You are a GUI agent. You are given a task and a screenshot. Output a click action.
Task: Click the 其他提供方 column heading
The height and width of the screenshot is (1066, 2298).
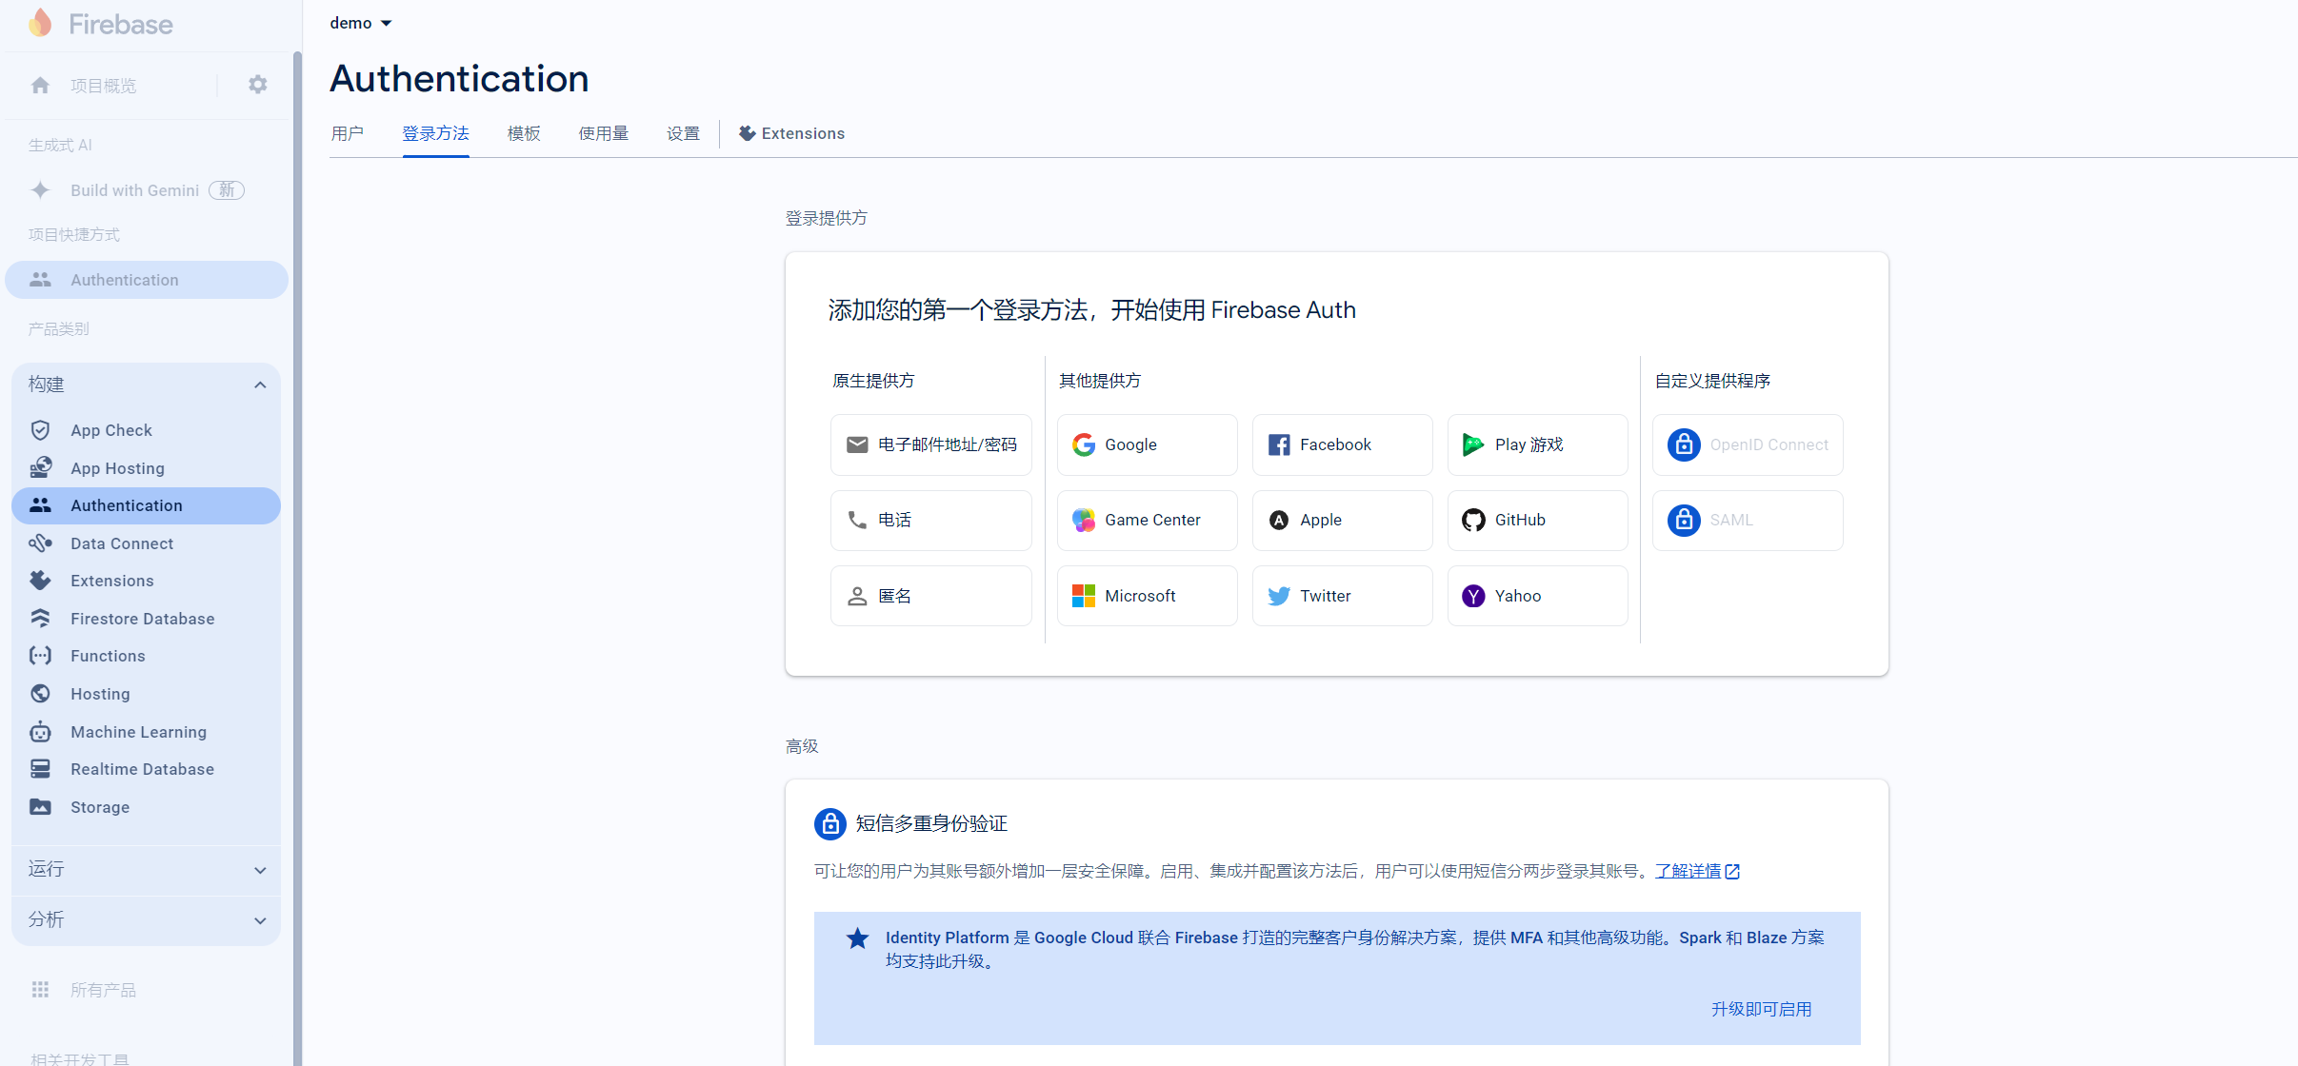(x=1100, y=381)
